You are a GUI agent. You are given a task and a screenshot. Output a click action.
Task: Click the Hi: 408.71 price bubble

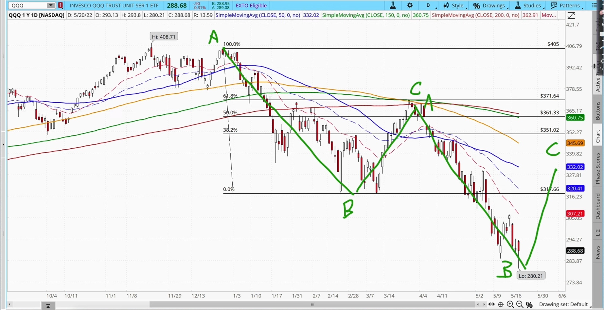164,37
